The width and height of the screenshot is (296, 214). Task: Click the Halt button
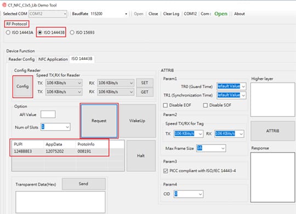click(x=141, y=156)
